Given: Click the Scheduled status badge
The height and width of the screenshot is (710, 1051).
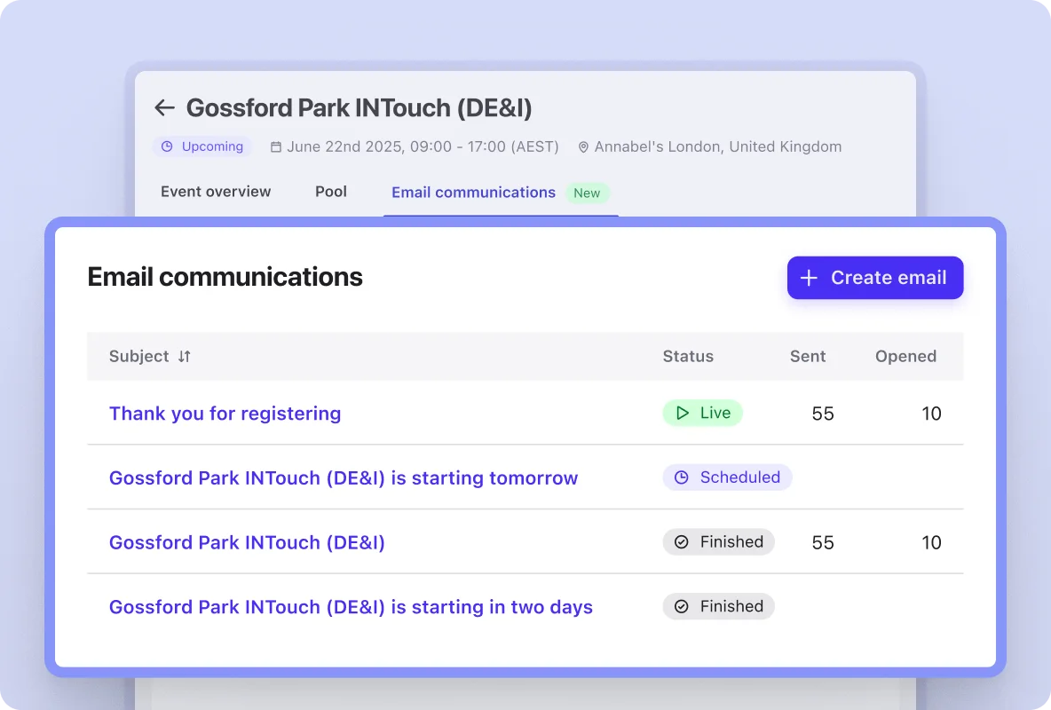Looking at the screenshot, I should 727,477.
